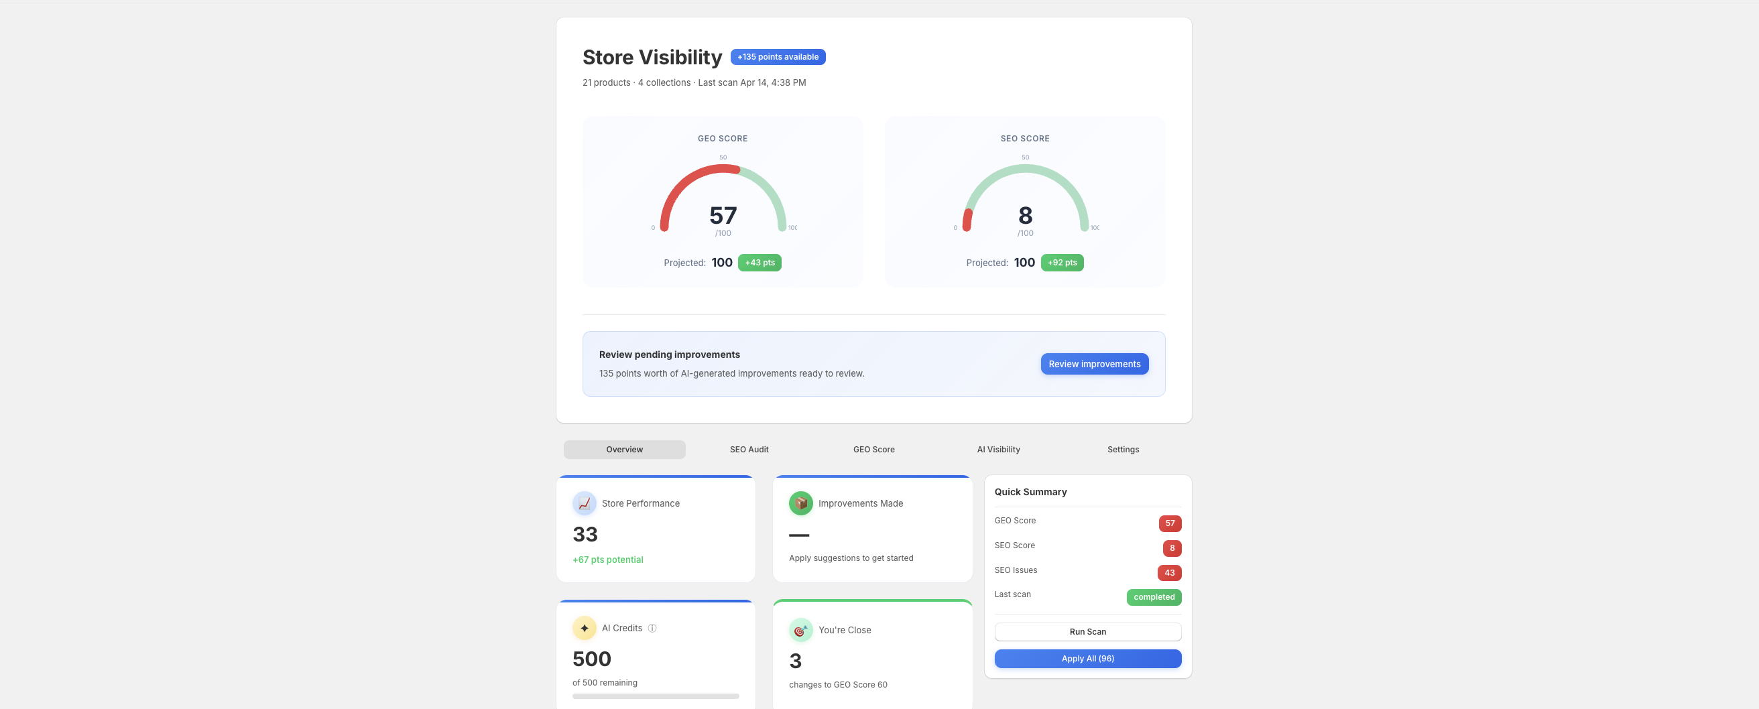
Task: Click the AI Credits progress bar
Action: click(x=655, y=696)
